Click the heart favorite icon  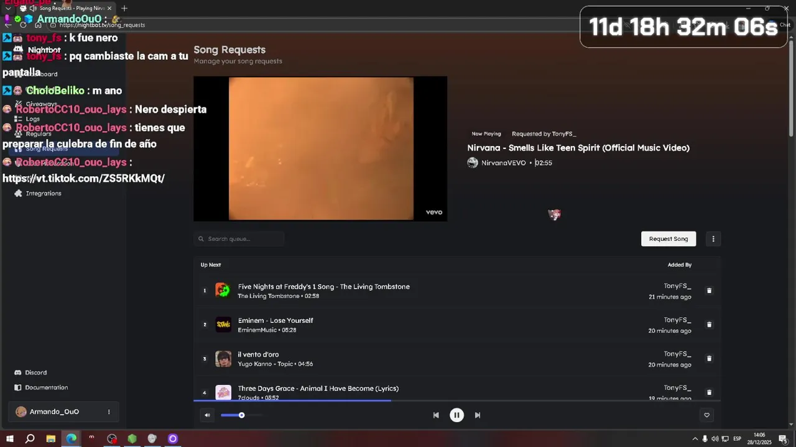[706, 415]
